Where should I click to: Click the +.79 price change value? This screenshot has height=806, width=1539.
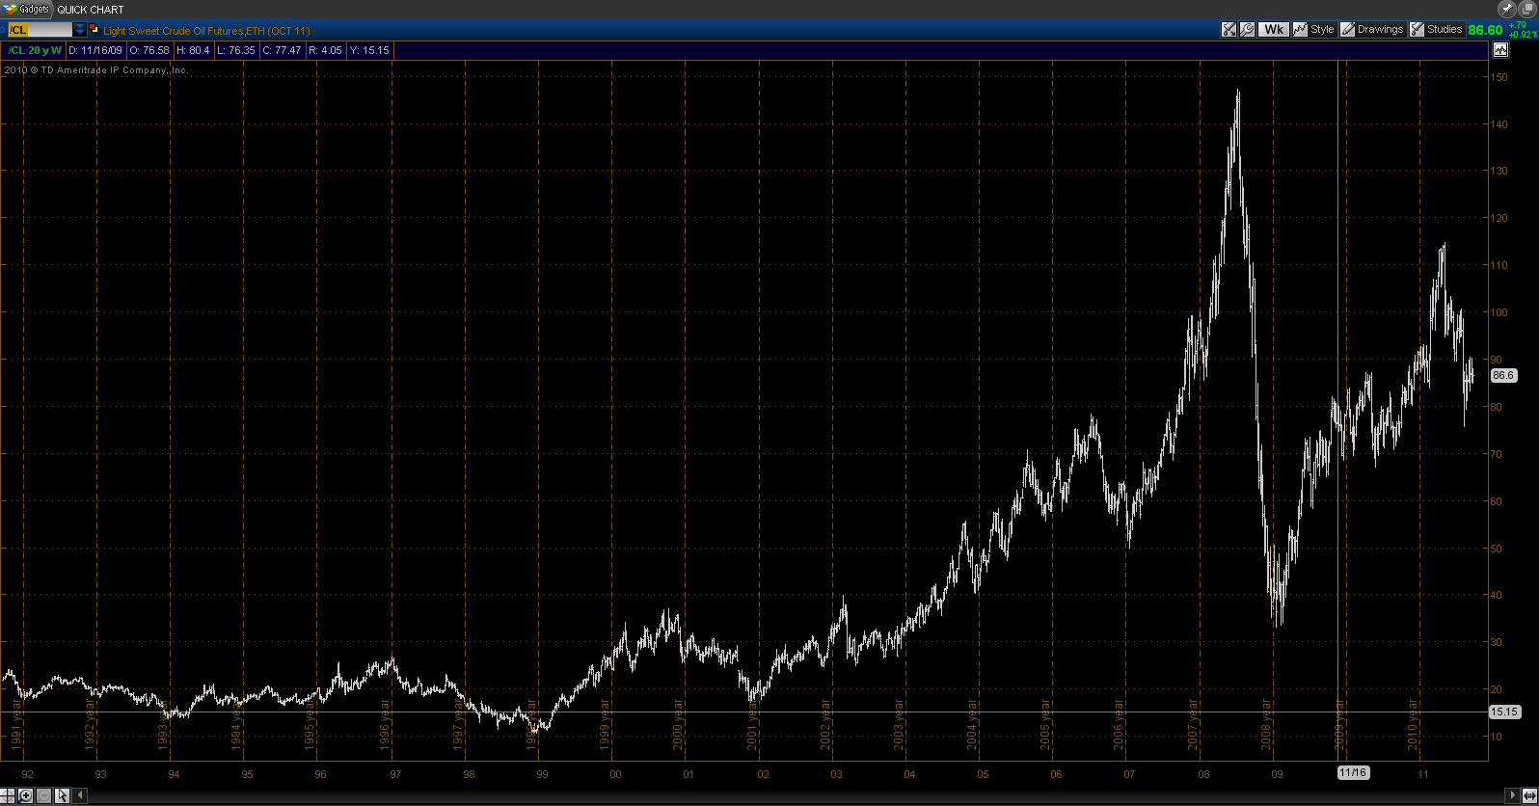1517,25
